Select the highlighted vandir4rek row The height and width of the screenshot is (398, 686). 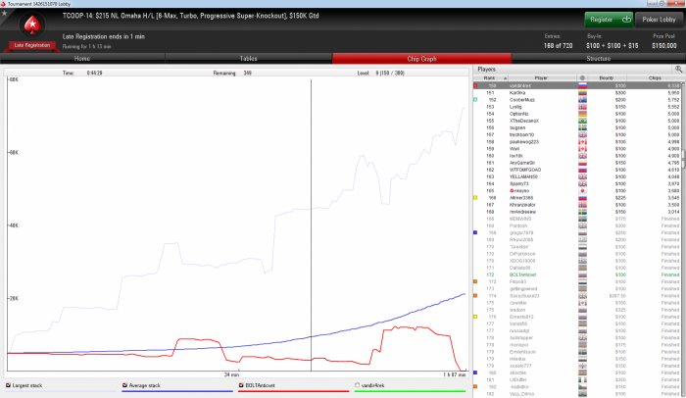pos(577,86)
